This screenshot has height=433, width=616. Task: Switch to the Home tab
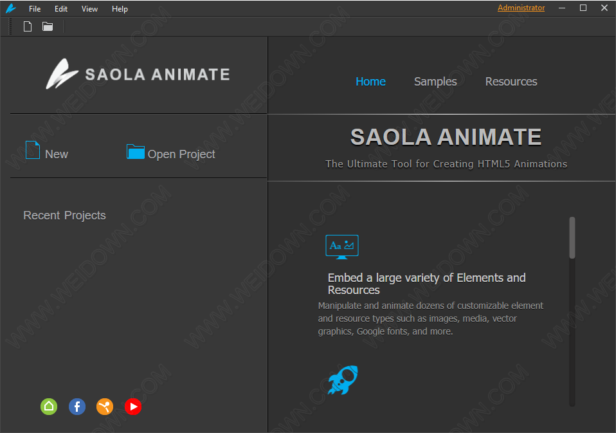[x=370, y=81]
